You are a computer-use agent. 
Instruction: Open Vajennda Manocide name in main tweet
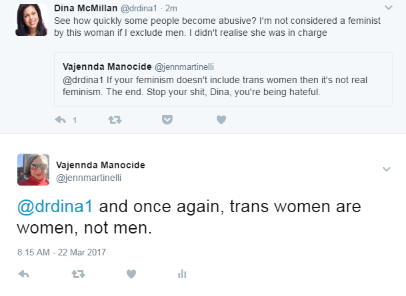101,165
